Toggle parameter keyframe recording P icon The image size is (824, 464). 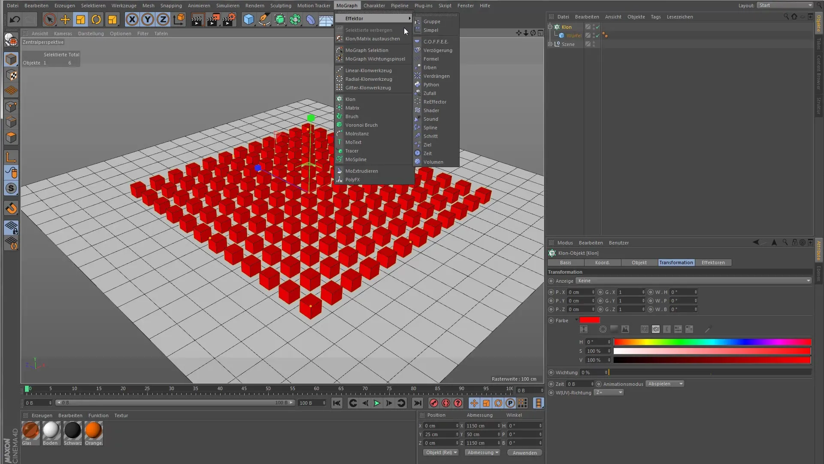click(x=510, y=403)
